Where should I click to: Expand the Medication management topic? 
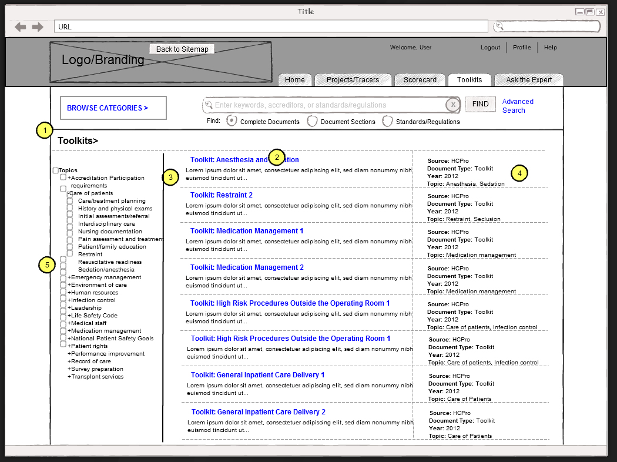click(69, 331)
